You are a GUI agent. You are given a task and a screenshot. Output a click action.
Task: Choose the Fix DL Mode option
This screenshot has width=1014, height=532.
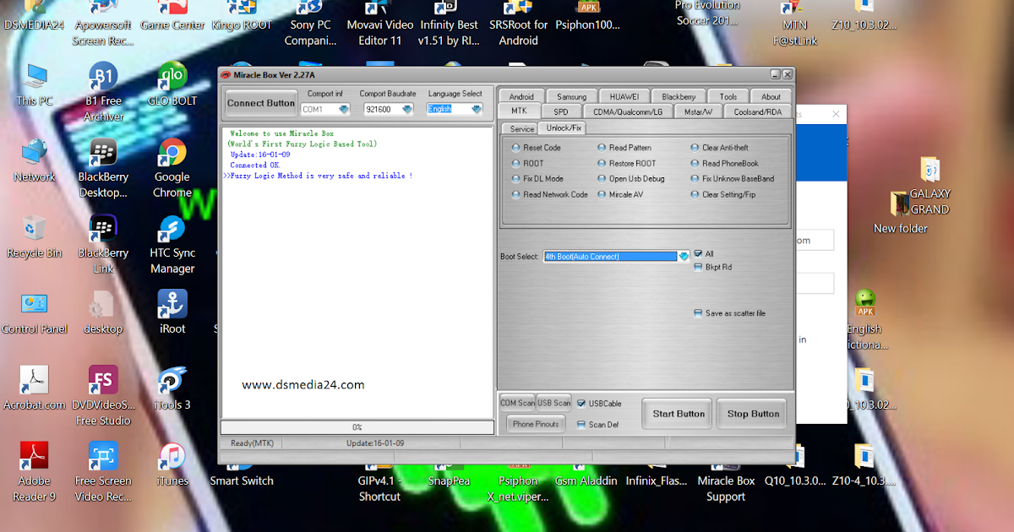pos(537,179)
